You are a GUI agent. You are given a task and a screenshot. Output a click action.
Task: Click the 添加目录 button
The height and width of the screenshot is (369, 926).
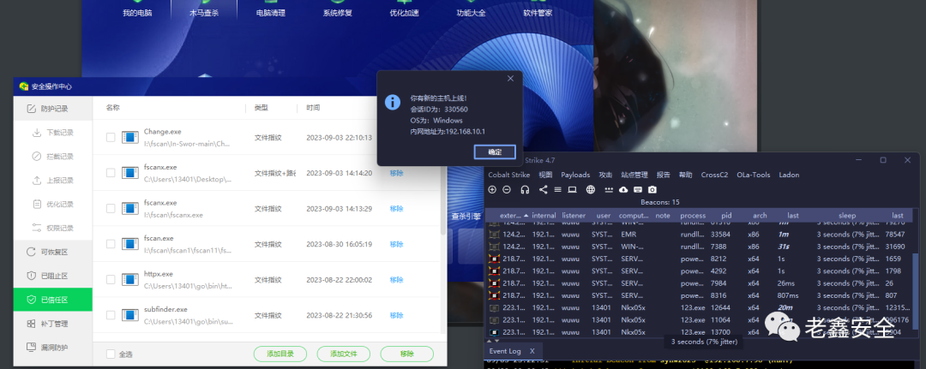[280, 354]
